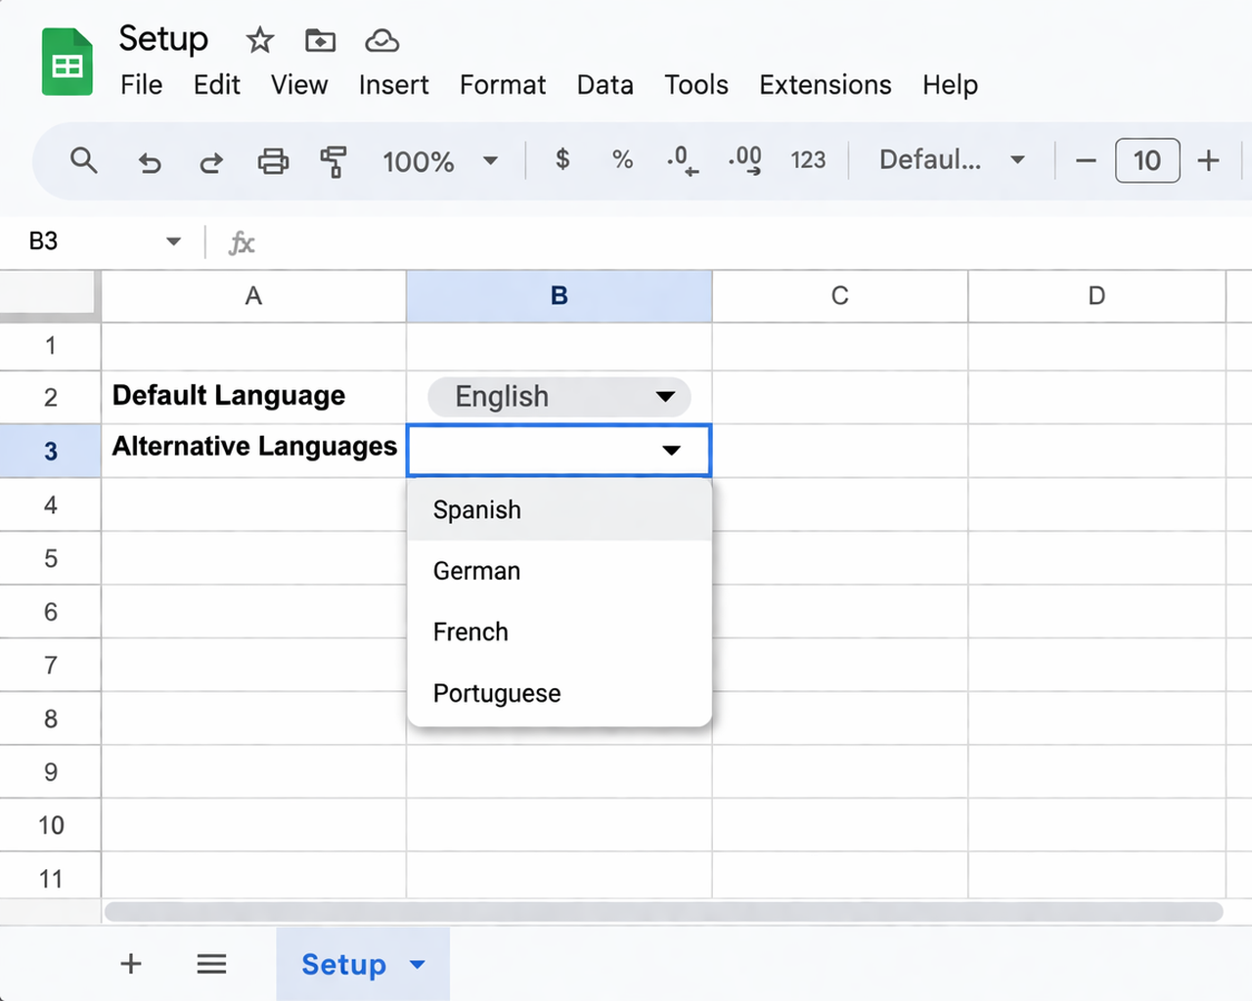Open the zoom level dropdown
The width and height of the screenshot is (1252, 1001).
(x=440, y=161)
